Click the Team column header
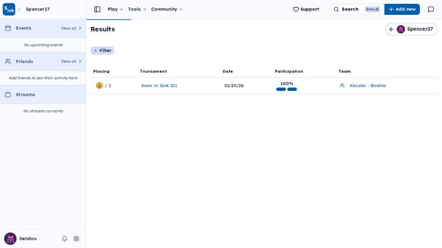The image size is (442, 248). click(344, 72)
